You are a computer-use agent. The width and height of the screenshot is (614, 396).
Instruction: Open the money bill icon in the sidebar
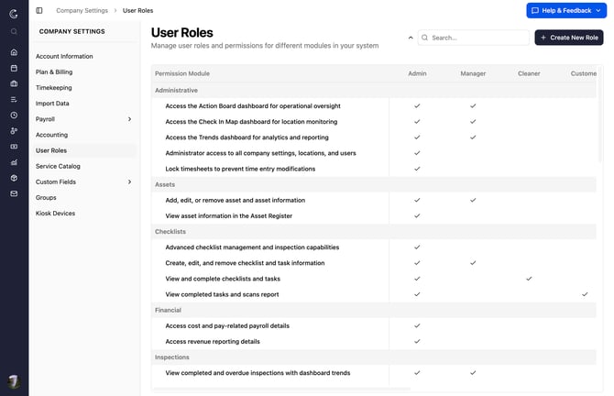[14, 147]
